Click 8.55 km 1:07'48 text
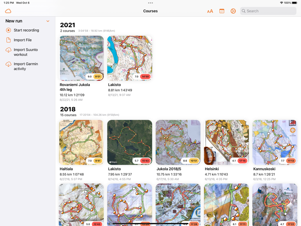This screenshot has width=301, height=226. click(x=72, y=174)
